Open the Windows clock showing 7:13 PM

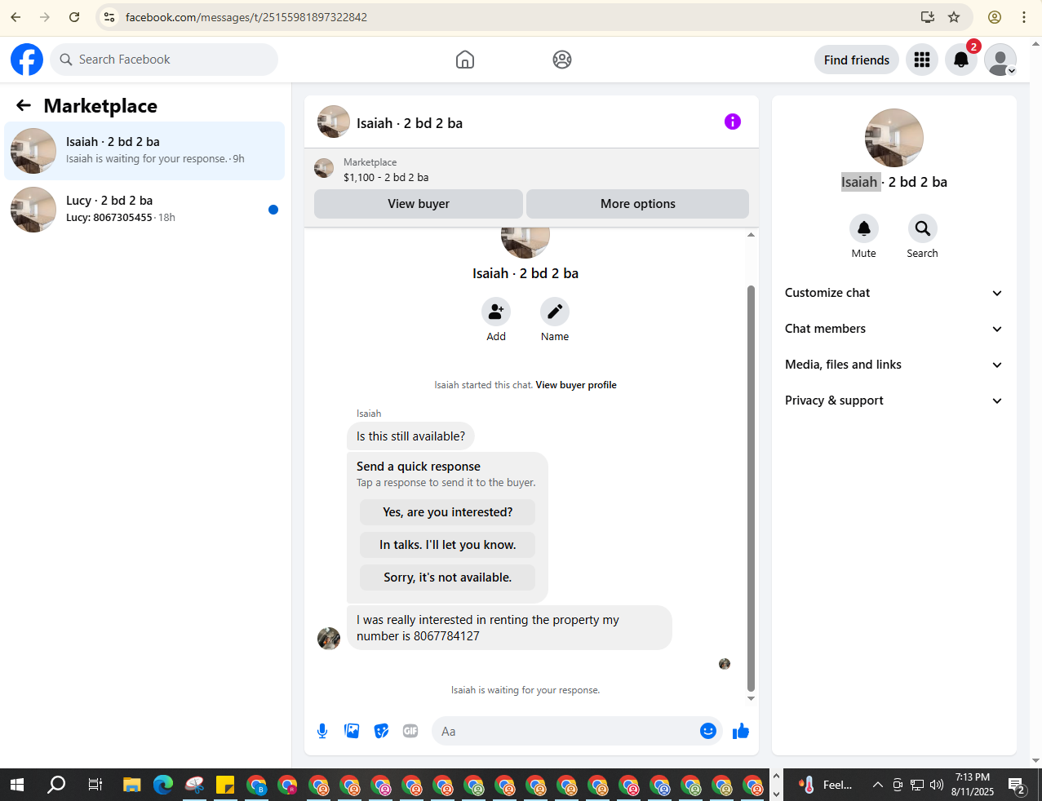973,785
